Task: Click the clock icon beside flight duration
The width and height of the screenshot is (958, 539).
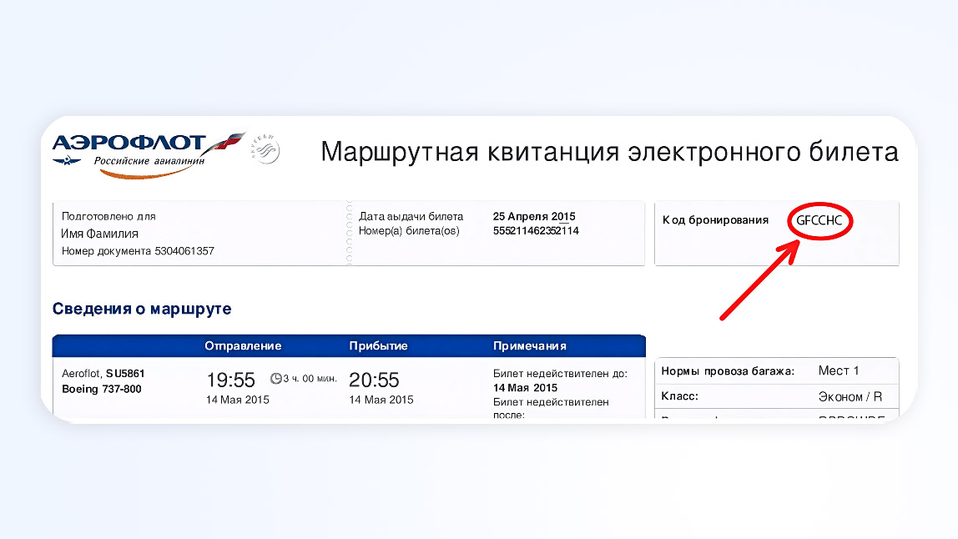Action: click(x=276, y=379)
